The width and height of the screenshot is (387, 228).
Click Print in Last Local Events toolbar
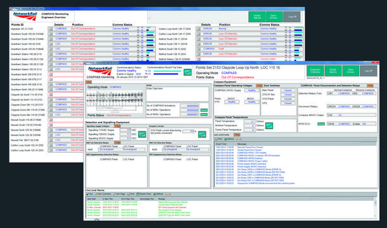pyautogui.click(x=219, y=139)
